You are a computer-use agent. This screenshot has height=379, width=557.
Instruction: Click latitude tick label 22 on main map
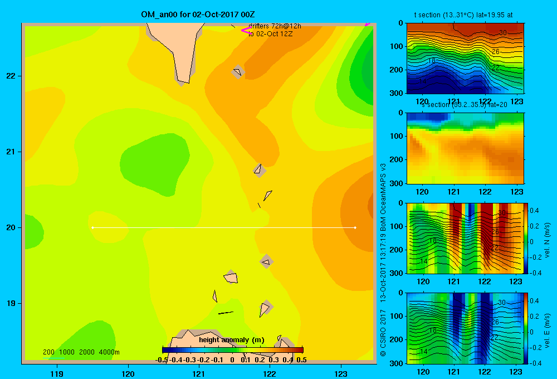11,76
